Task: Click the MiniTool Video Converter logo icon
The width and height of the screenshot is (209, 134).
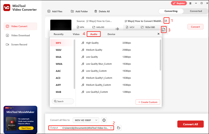Action: [7, 8]
